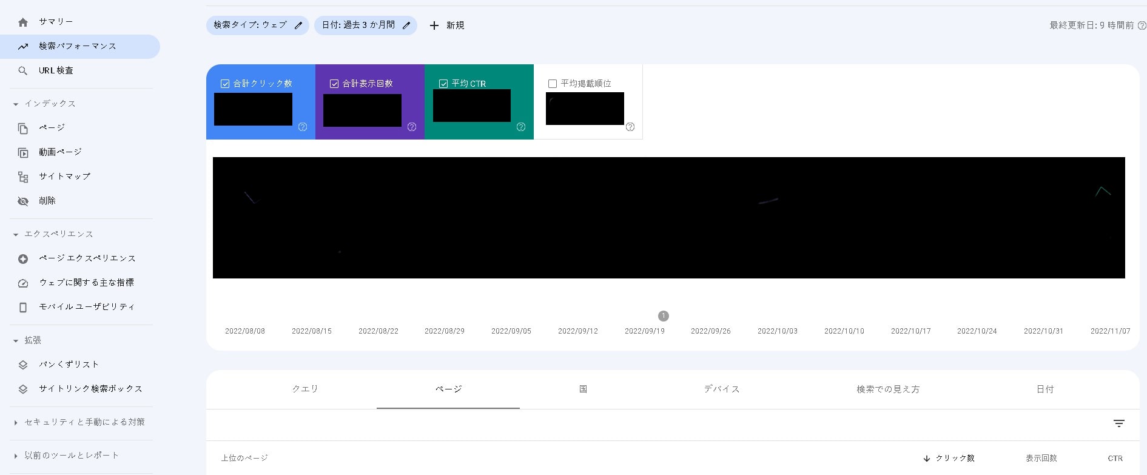The image size is (1147, 475).
Task: Click 新規 to add filter
Action: pos(447,25)
